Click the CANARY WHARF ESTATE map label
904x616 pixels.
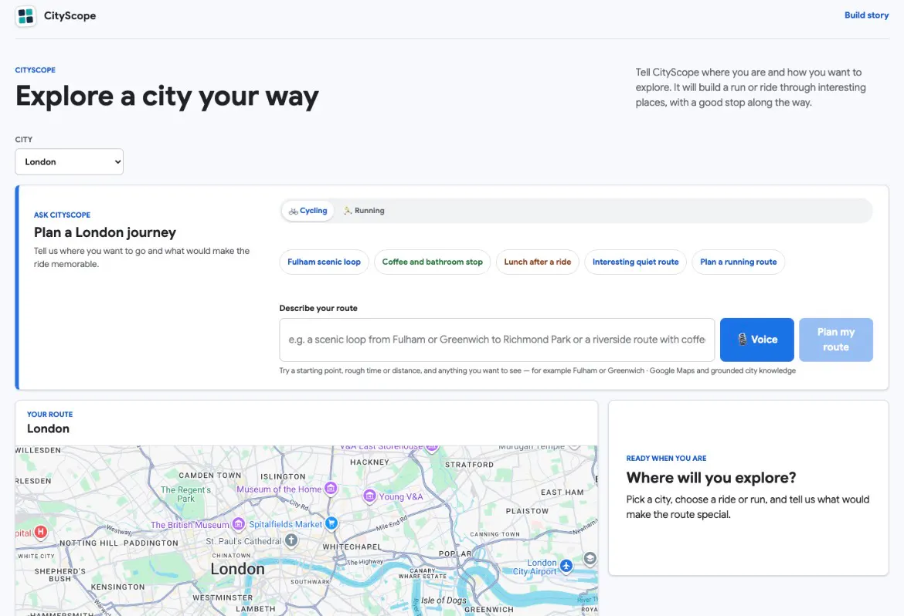coord(423,573)
